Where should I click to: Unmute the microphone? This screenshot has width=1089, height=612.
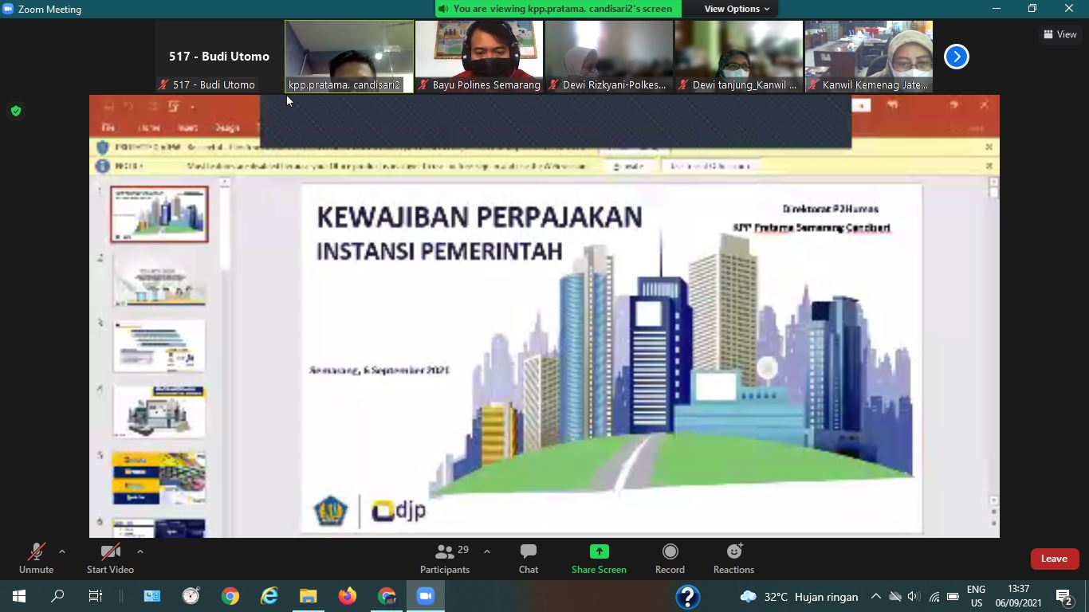coord(36,559)
